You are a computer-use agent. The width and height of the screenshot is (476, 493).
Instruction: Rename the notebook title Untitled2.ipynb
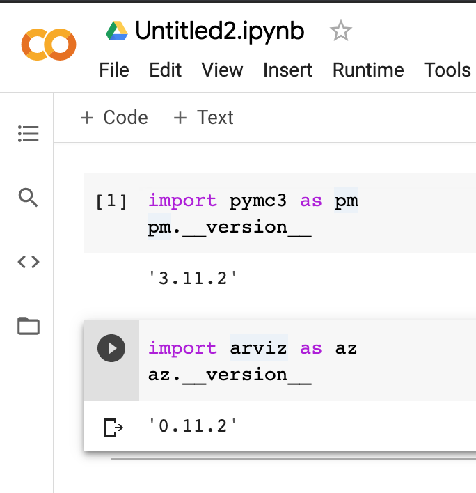coord(220,31)
